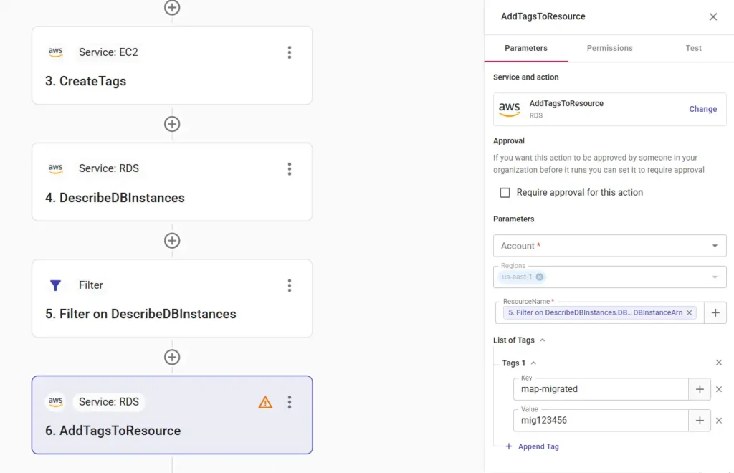
Task: Remove the DBInstanceArn ResourceName chip
Action: pyautogui.click(x=689, y=312)
